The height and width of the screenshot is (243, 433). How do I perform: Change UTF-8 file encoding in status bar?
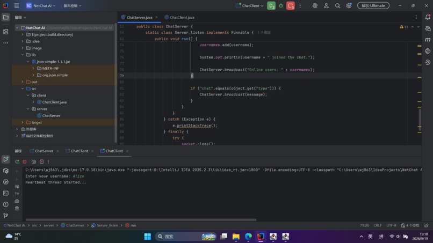(391, 225)
